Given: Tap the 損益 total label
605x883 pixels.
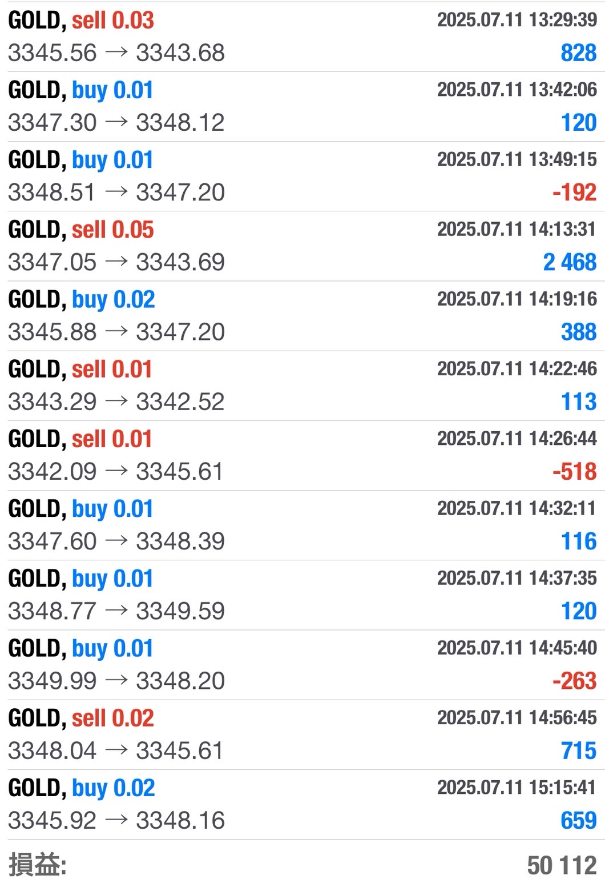Looking at the screenshot, I should [x=38, y=865].
